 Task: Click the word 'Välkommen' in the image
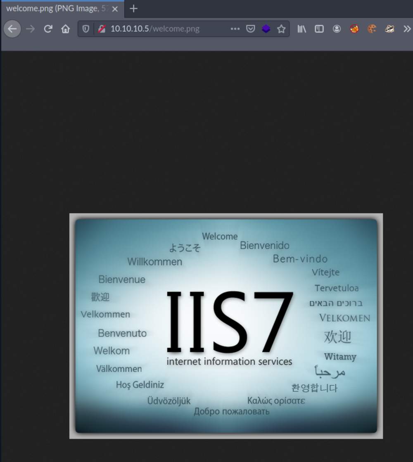pos(119,369)
